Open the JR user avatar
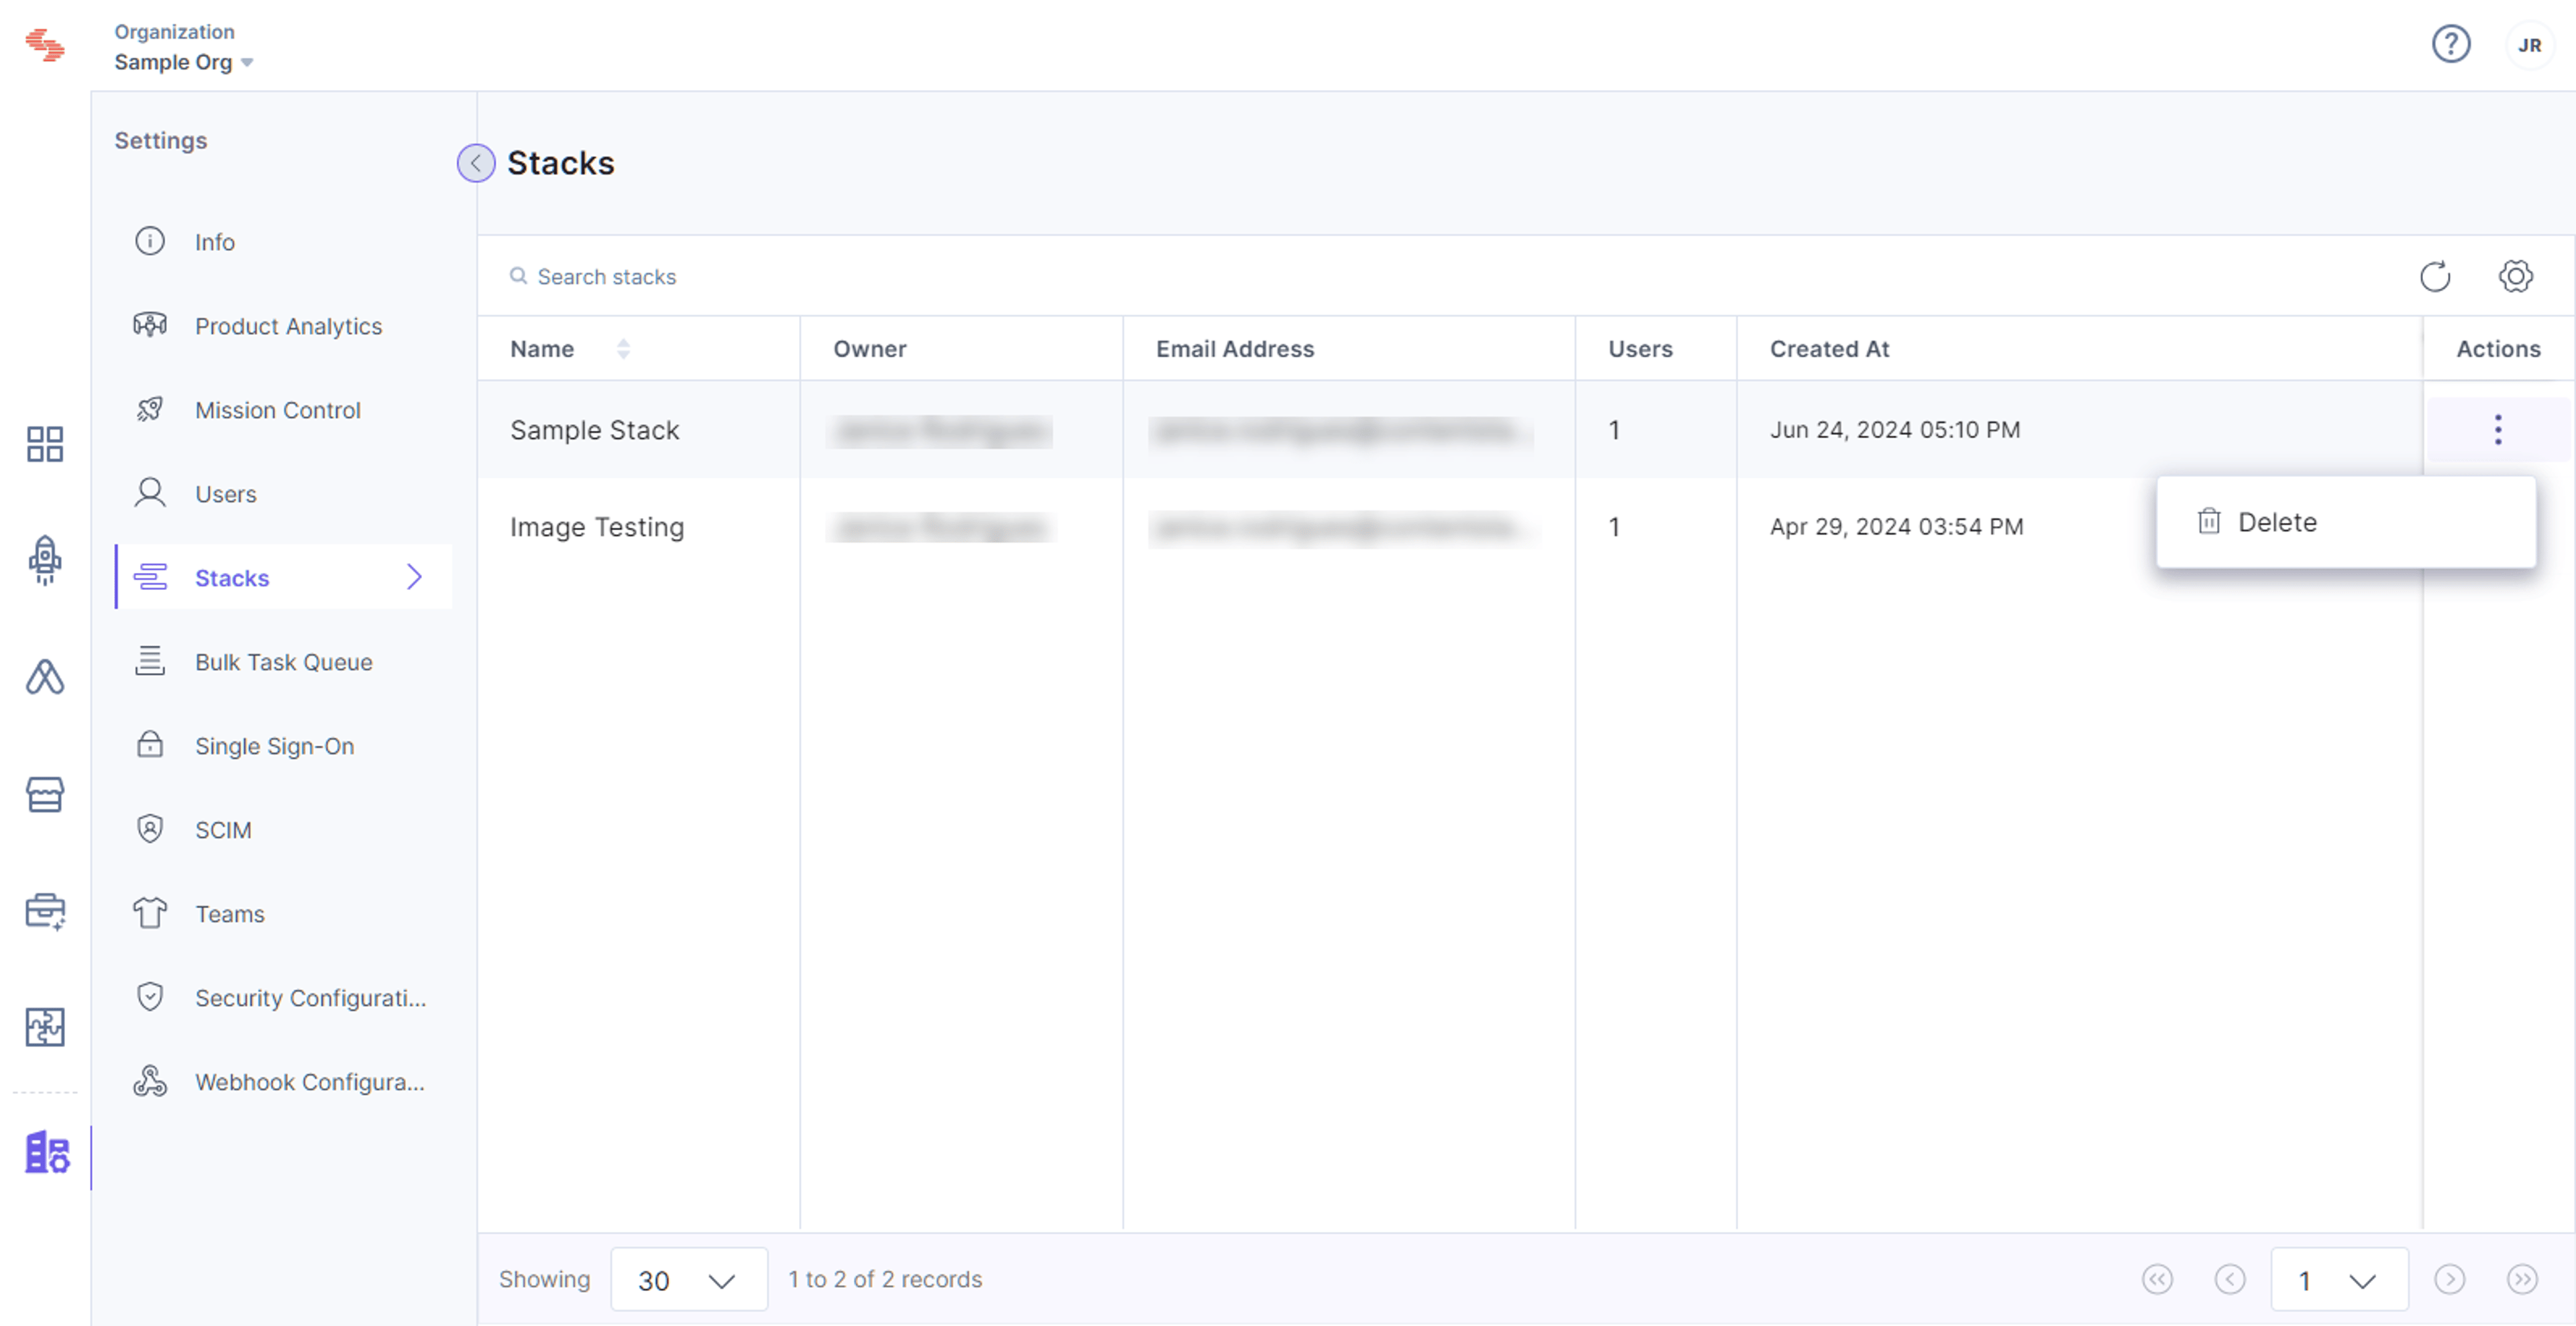The image size is (2576, 1326). pos(2529,45)
